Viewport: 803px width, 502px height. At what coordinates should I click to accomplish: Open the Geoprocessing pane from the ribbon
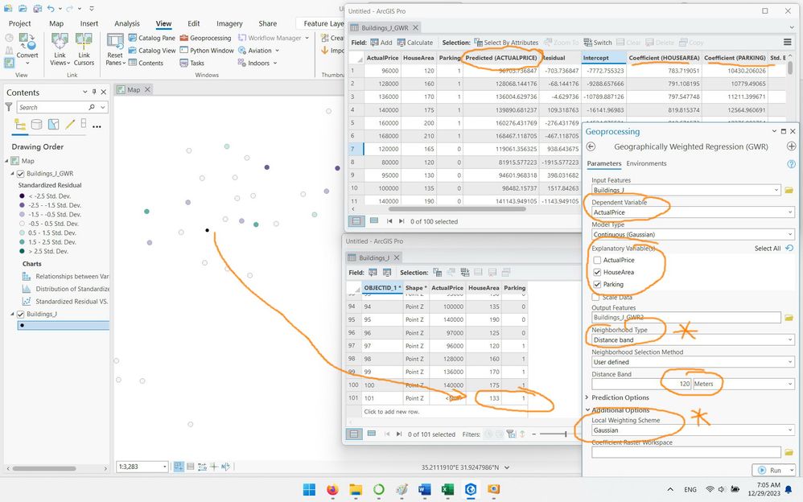205,38
